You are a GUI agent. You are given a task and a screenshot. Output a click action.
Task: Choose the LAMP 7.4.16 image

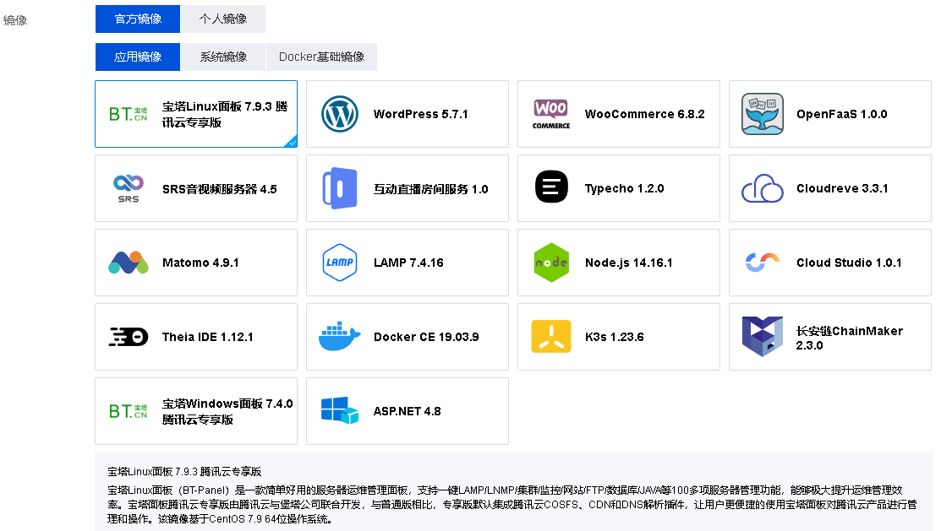[x=408, y=263]
